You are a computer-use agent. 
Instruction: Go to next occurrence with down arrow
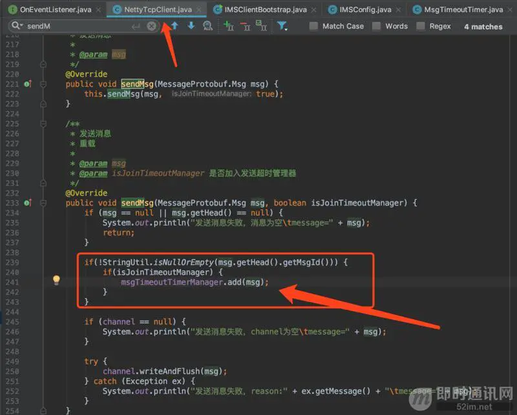(x=191, y=25)
